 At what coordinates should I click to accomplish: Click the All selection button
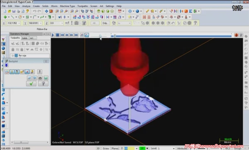click(95, 23)
